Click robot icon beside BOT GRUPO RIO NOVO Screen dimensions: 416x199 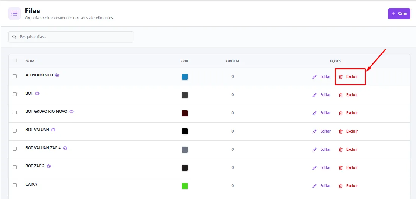click(x=72, y=111)
